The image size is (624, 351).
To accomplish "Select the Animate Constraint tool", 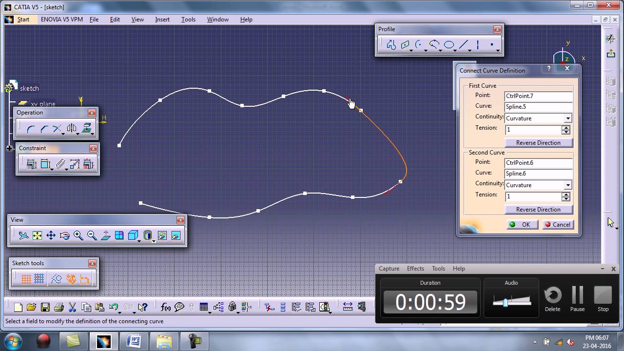I will 75,164.
